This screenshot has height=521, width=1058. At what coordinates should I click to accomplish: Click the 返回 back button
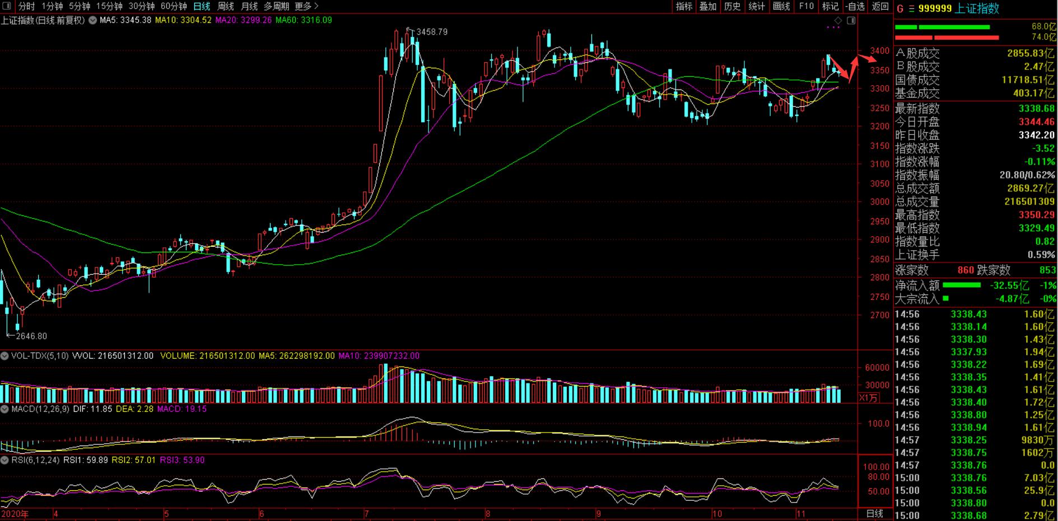(880, 6)
